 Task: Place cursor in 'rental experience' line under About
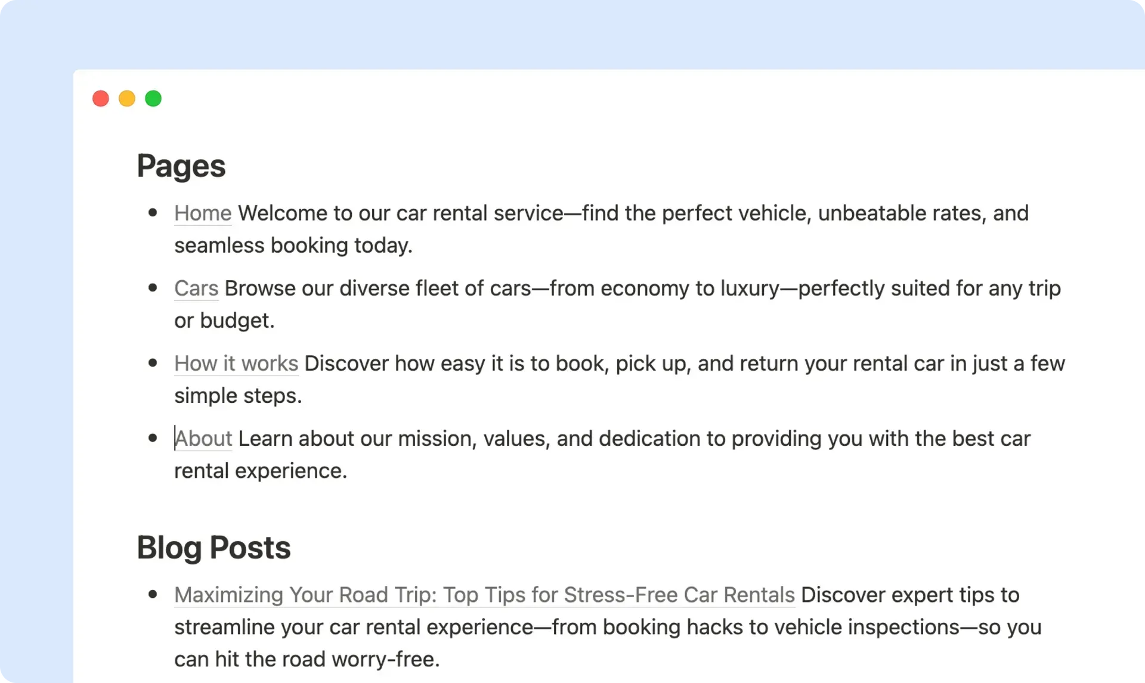tap(261, 471)
